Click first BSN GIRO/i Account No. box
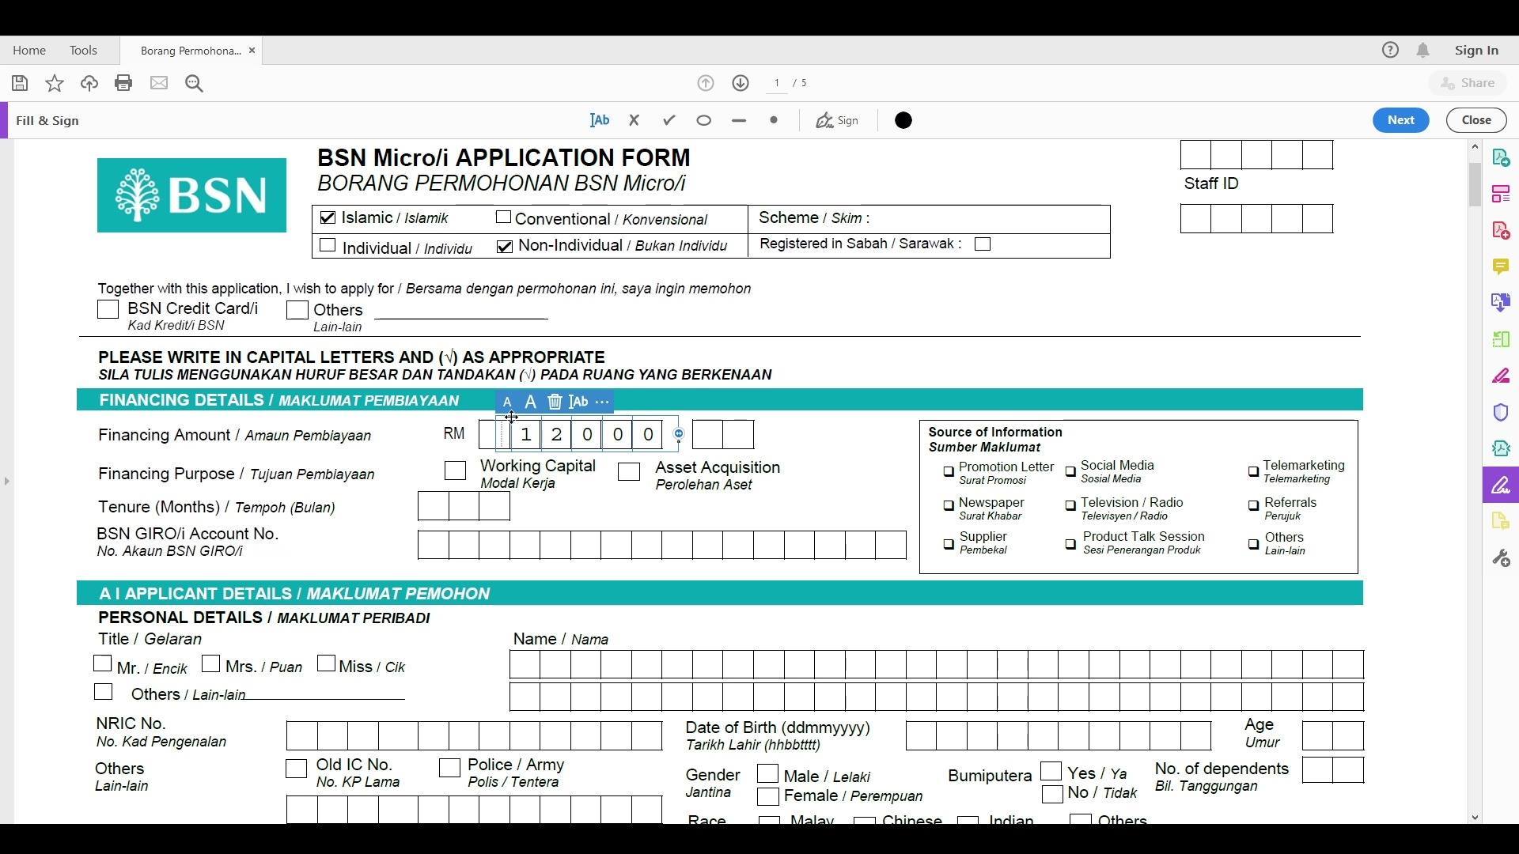The height and width of the screenshot is (854, 1519). click(x=434, y=545)
